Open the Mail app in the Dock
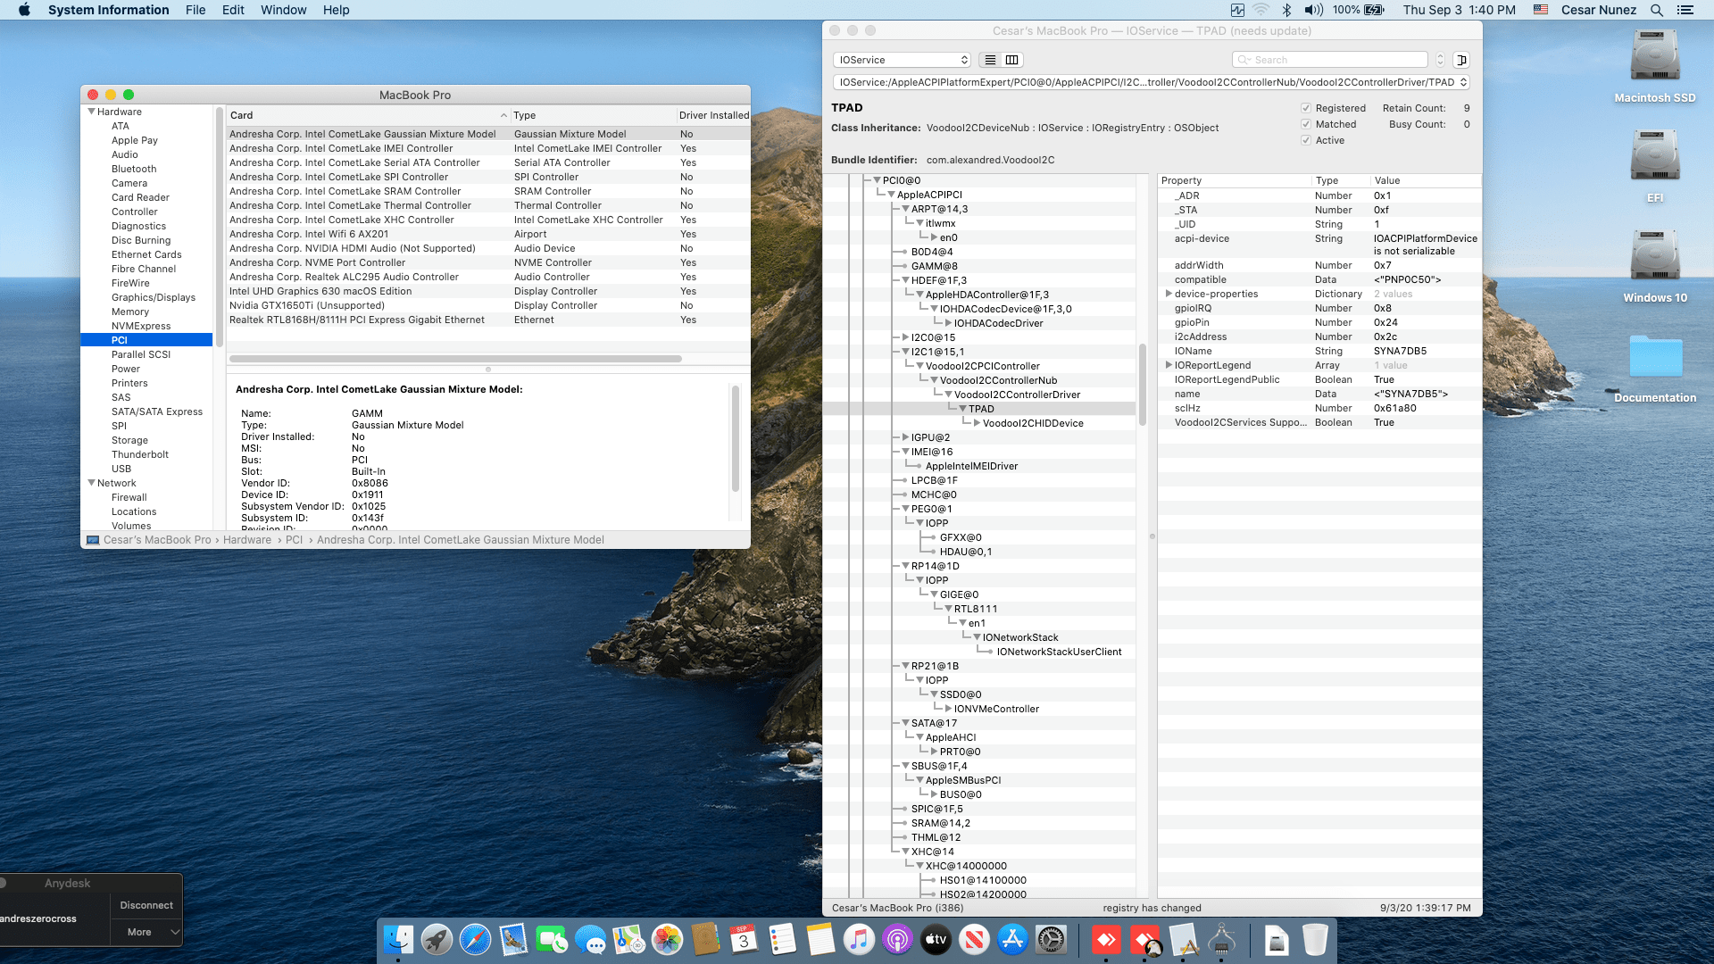Viewport: 1714px width, 964px height. click(x=514, y=940)
